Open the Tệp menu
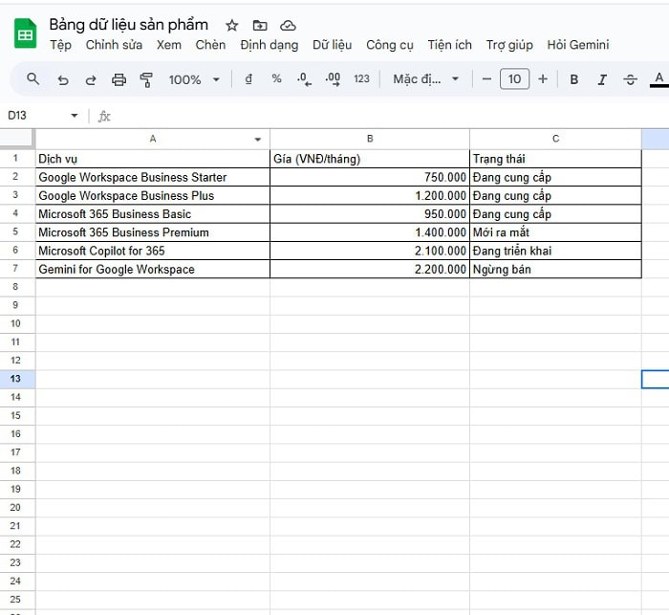The image size is (669, 615). pos(60,45)
